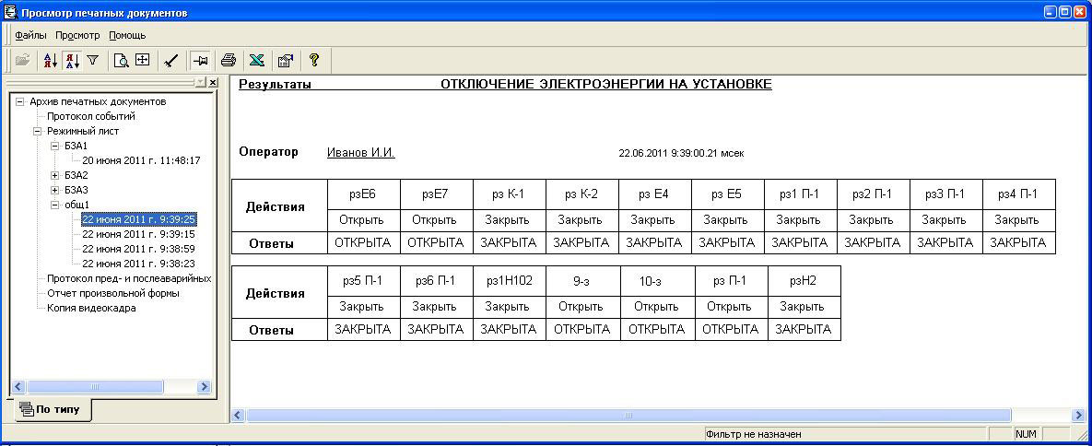1092x446 pixels.
Task: Select Копия видеокадра tree item
Action: (91, 308)
